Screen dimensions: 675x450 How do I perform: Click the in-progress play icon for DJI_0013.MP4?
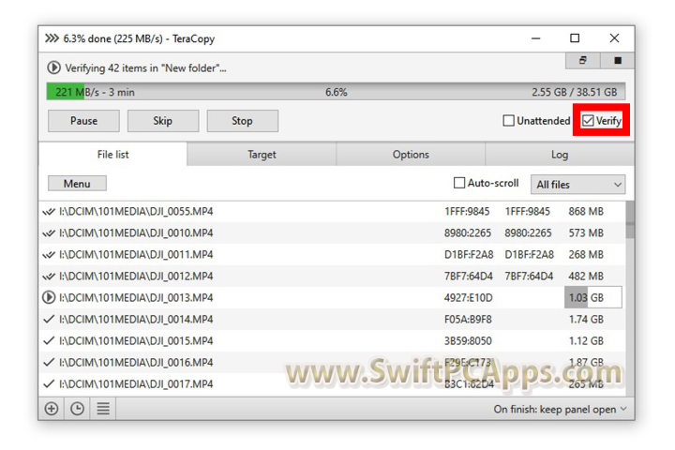(x=49, y=297)
